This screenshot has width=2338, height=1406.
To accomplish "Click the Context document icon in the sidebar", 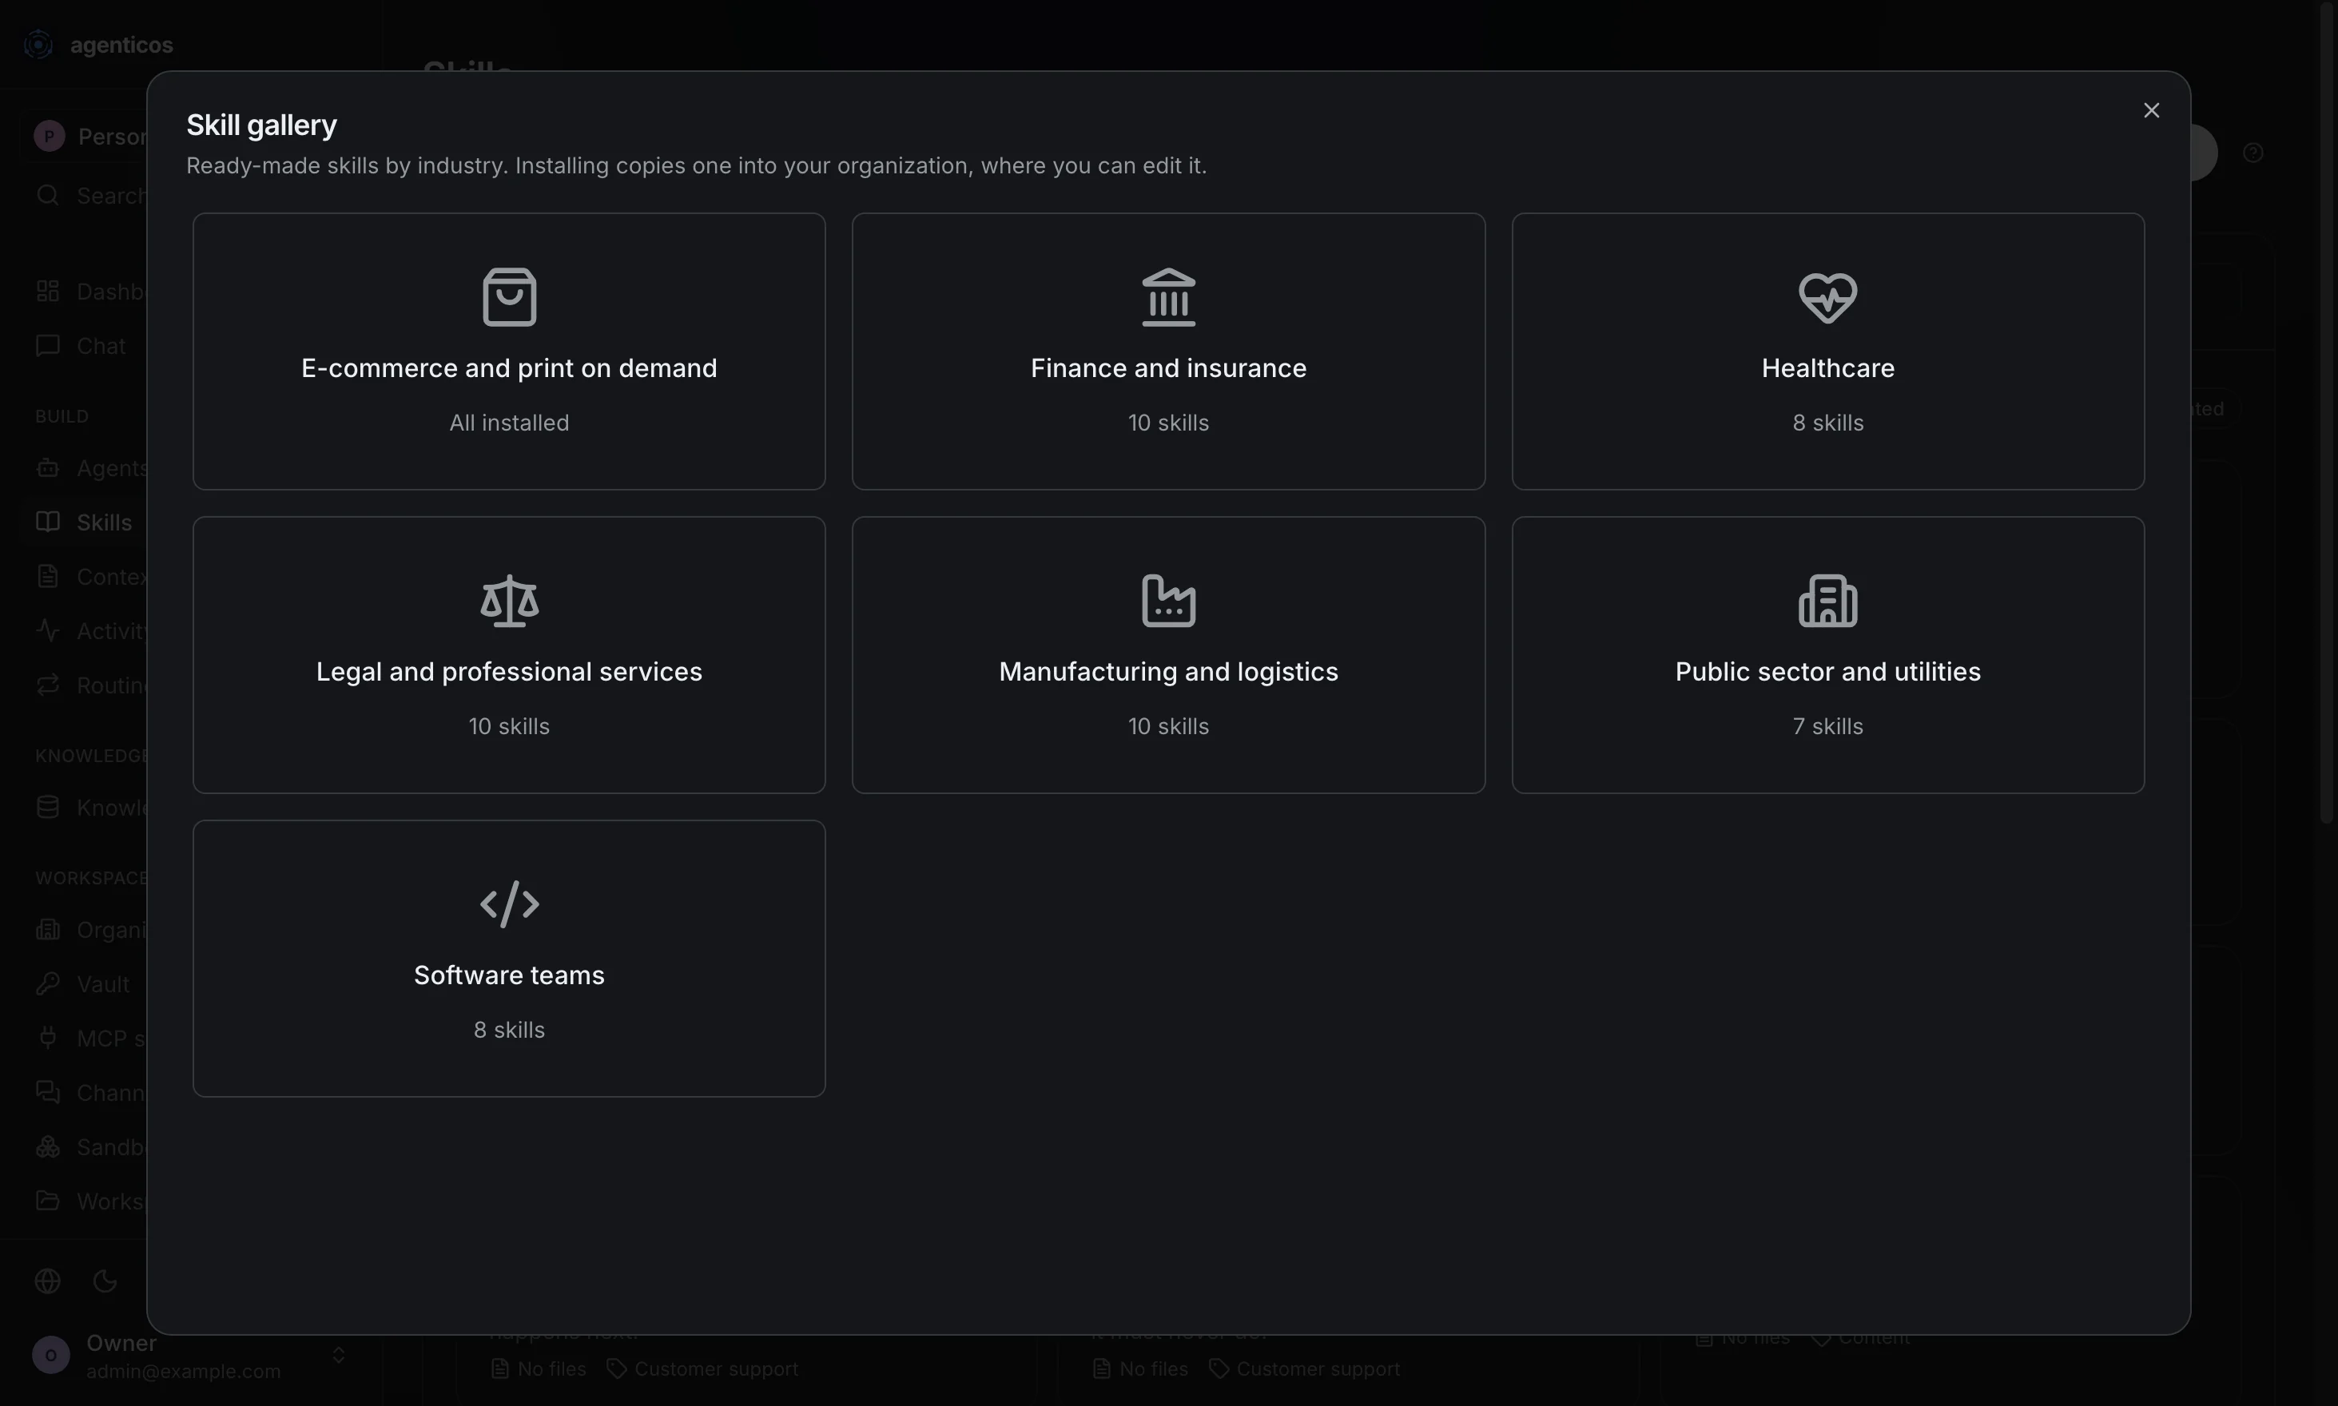I will pyautogui.click(x=47, y=576).
